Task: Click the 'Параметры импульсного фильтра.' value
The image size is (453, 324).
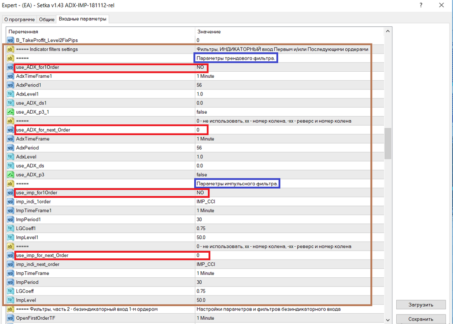Action: (237, 184)
